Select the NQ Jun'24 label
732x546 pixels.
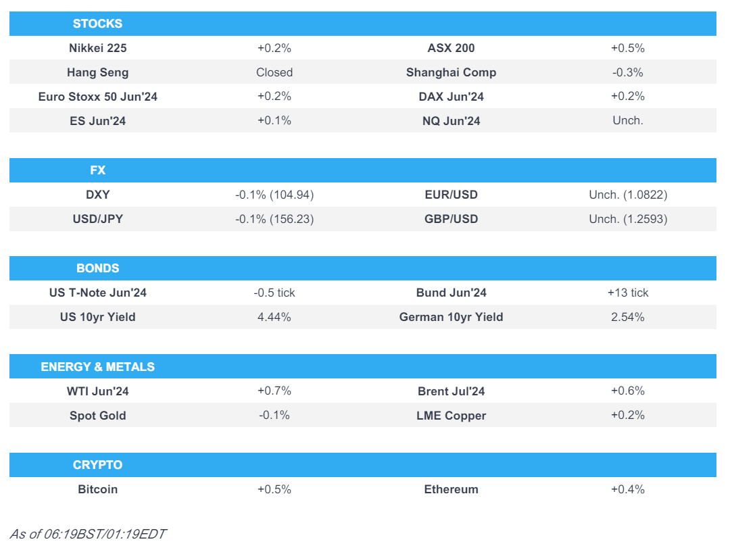pyautogui.click(x=451, y=121)
